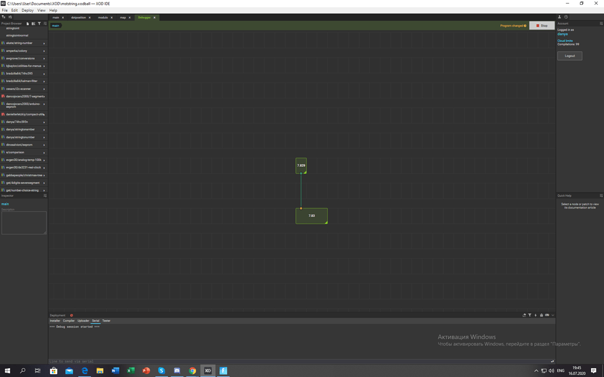The height and width of the screenshot is (377, 604).
Task: Click the new patch icon in Project Browser
Action: (28, 24)
